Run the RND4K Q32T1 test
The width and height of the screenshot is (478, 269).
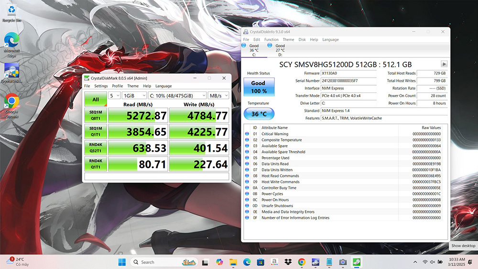(x=96, y=148)
